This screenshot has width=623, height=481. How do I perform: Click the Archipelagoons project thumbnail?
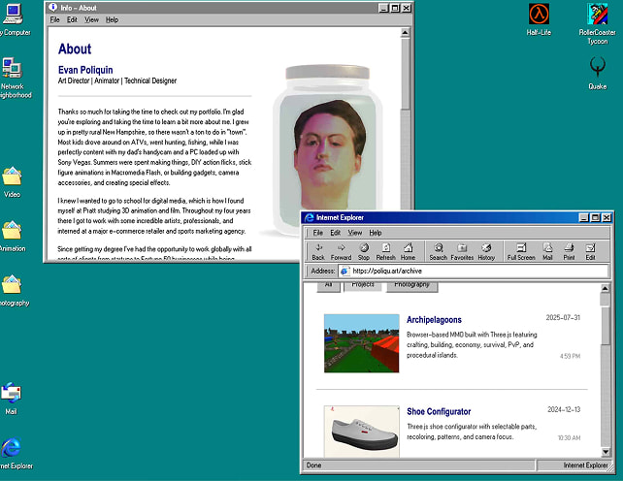[x=361, y=343]
